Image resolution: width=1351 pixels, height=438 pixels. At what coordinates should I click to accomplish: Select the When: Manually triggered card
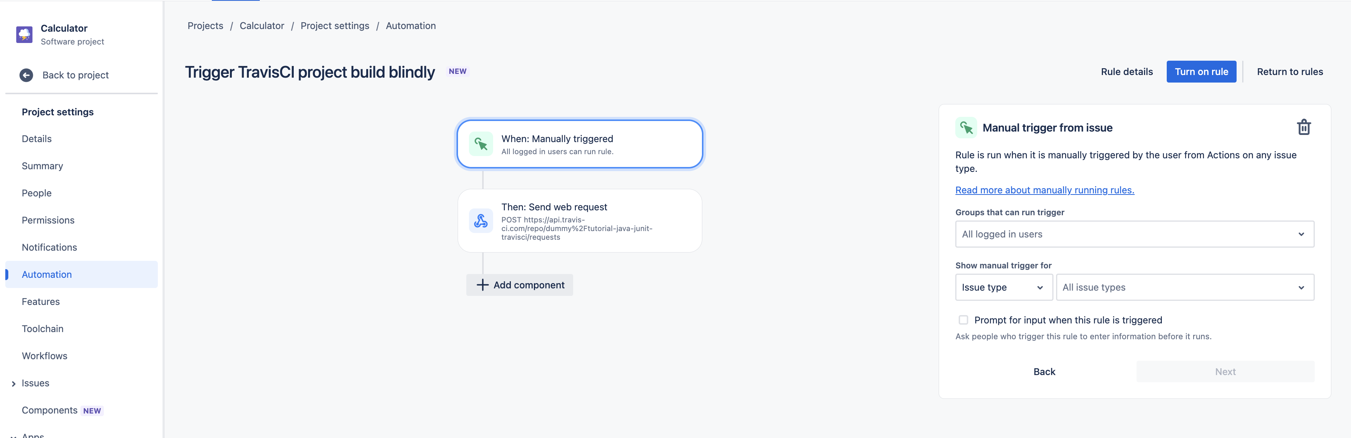[x=580, y=144]
